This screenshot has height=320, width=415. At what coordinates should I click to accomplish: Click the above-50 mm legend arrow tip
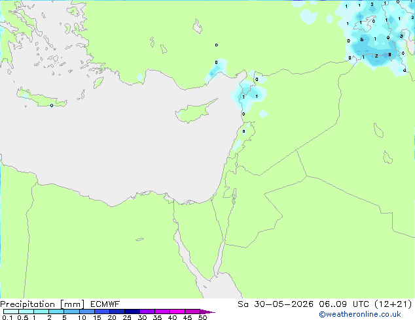207,312
